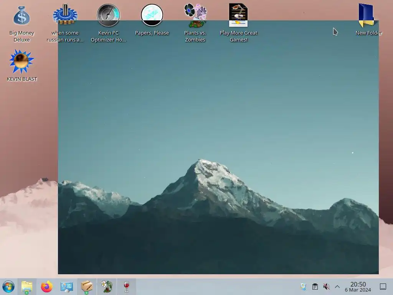Launch Kevin PC Optimizer desktop icon
The image size is (393, 295).
(108, 15)
